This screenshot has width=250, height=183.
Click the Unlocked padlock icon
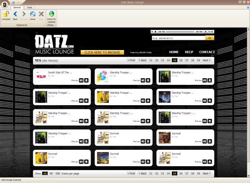point(6,14)
